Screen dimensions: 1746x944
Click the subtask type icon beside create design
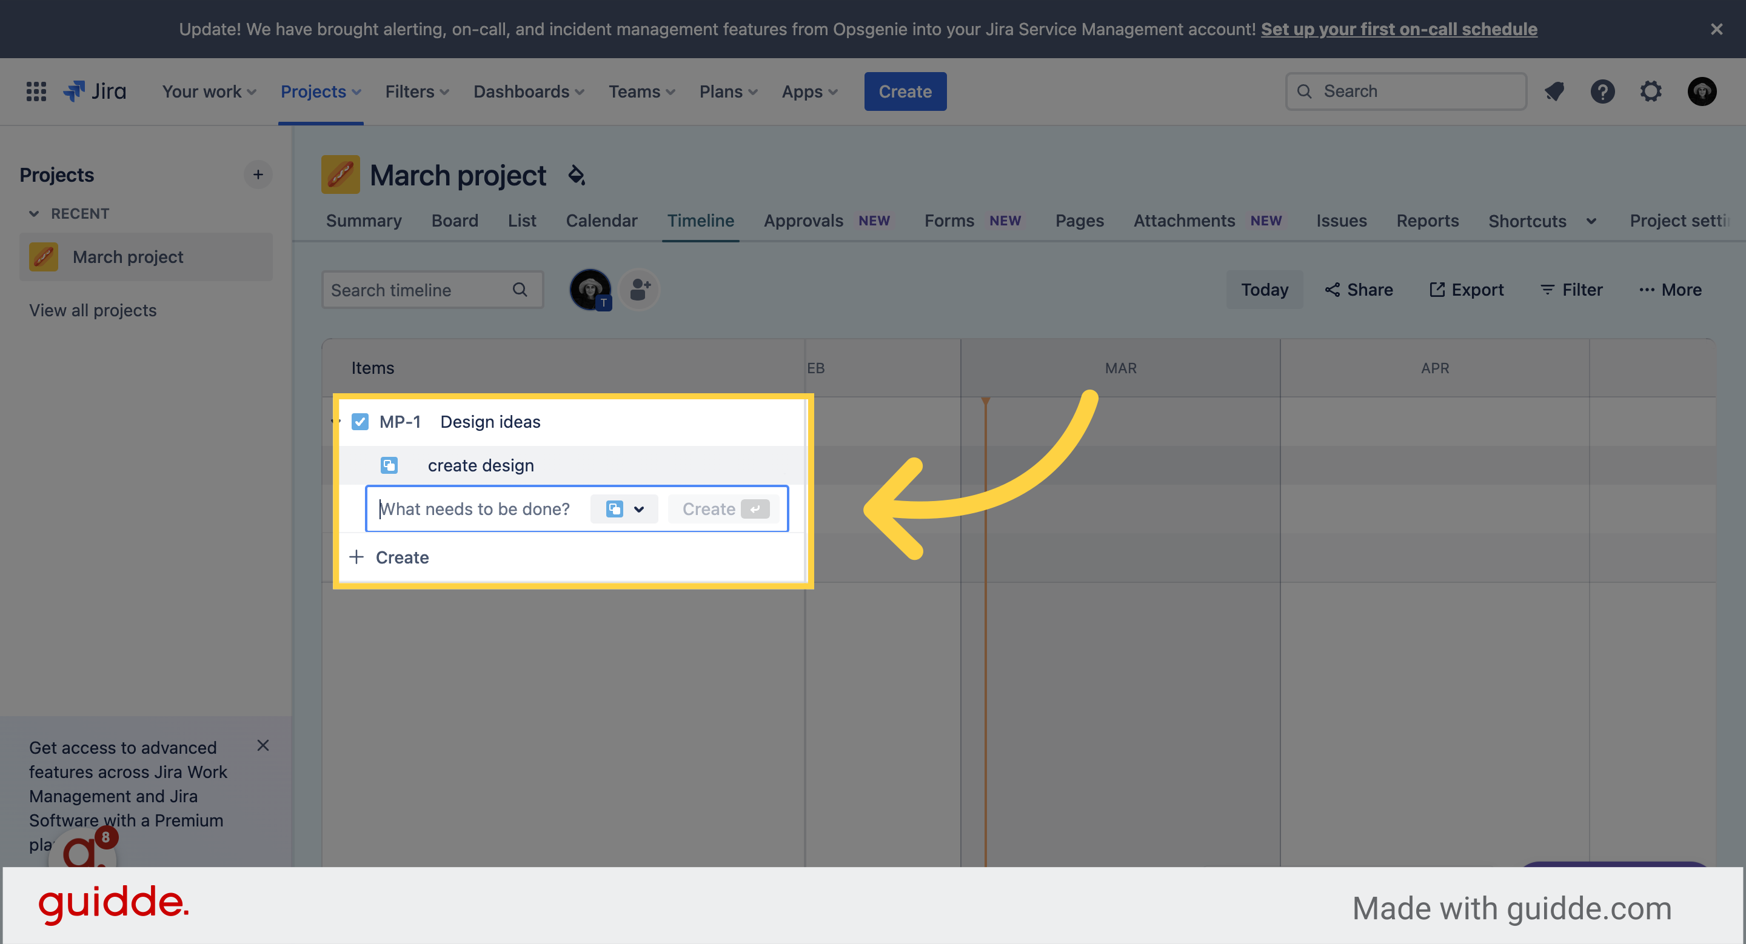pos(389,465)
